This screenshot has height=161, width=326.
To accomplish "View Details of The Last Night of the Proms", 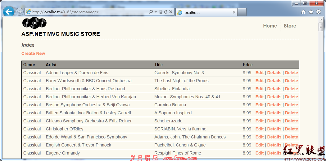I will [274, 81].
